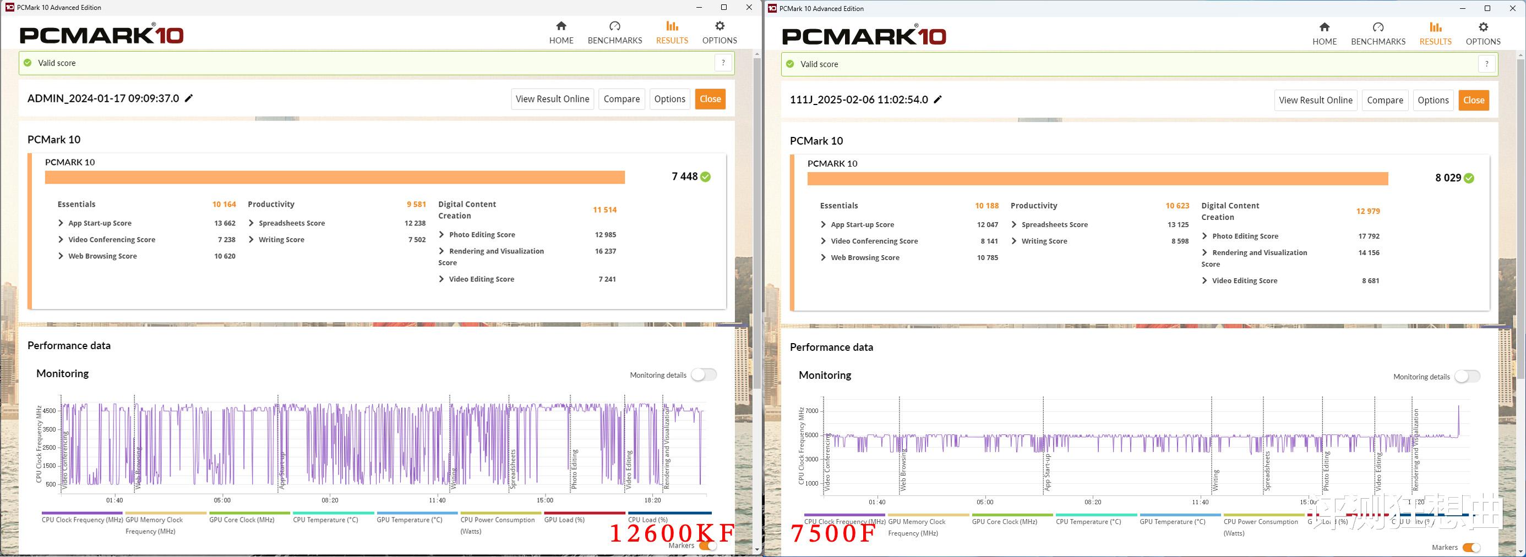Image resolution: width=1526 pixels, height=557 pixels.
Task: Click View Result Online in left window
Action: pyautogui.click(x=552, y=99)
